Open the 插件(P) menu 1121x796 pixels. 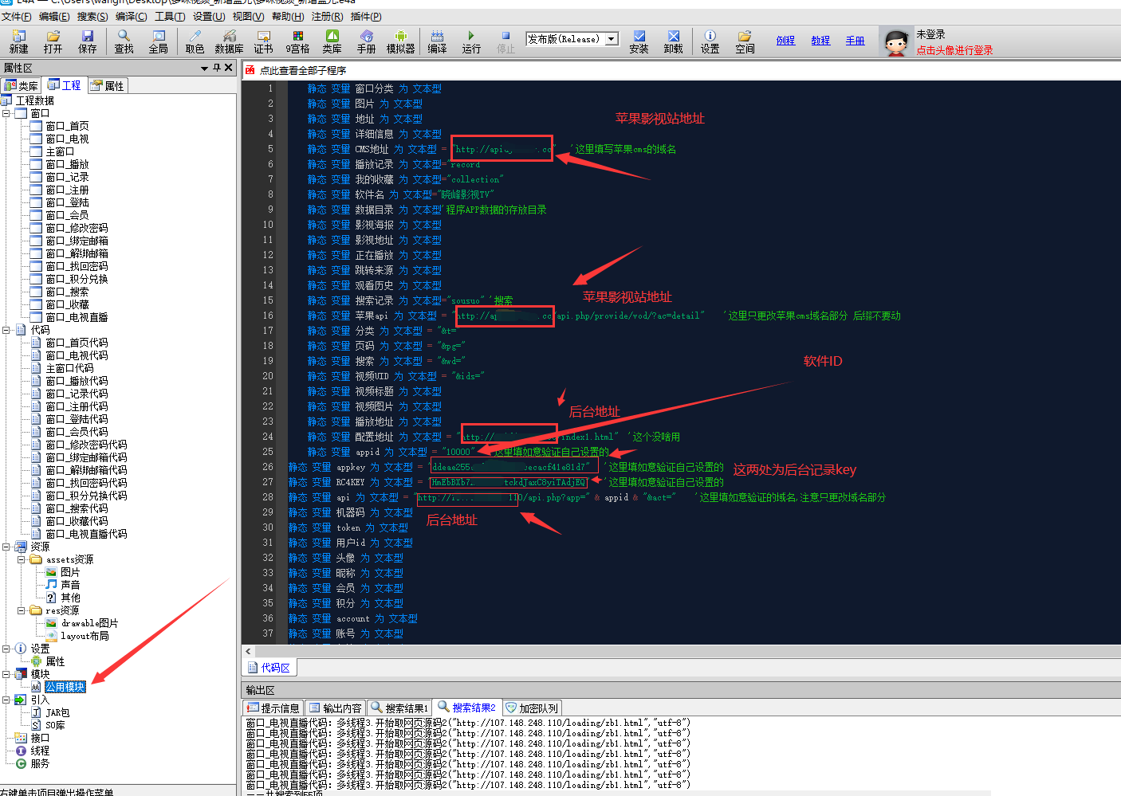coord(366,16)
